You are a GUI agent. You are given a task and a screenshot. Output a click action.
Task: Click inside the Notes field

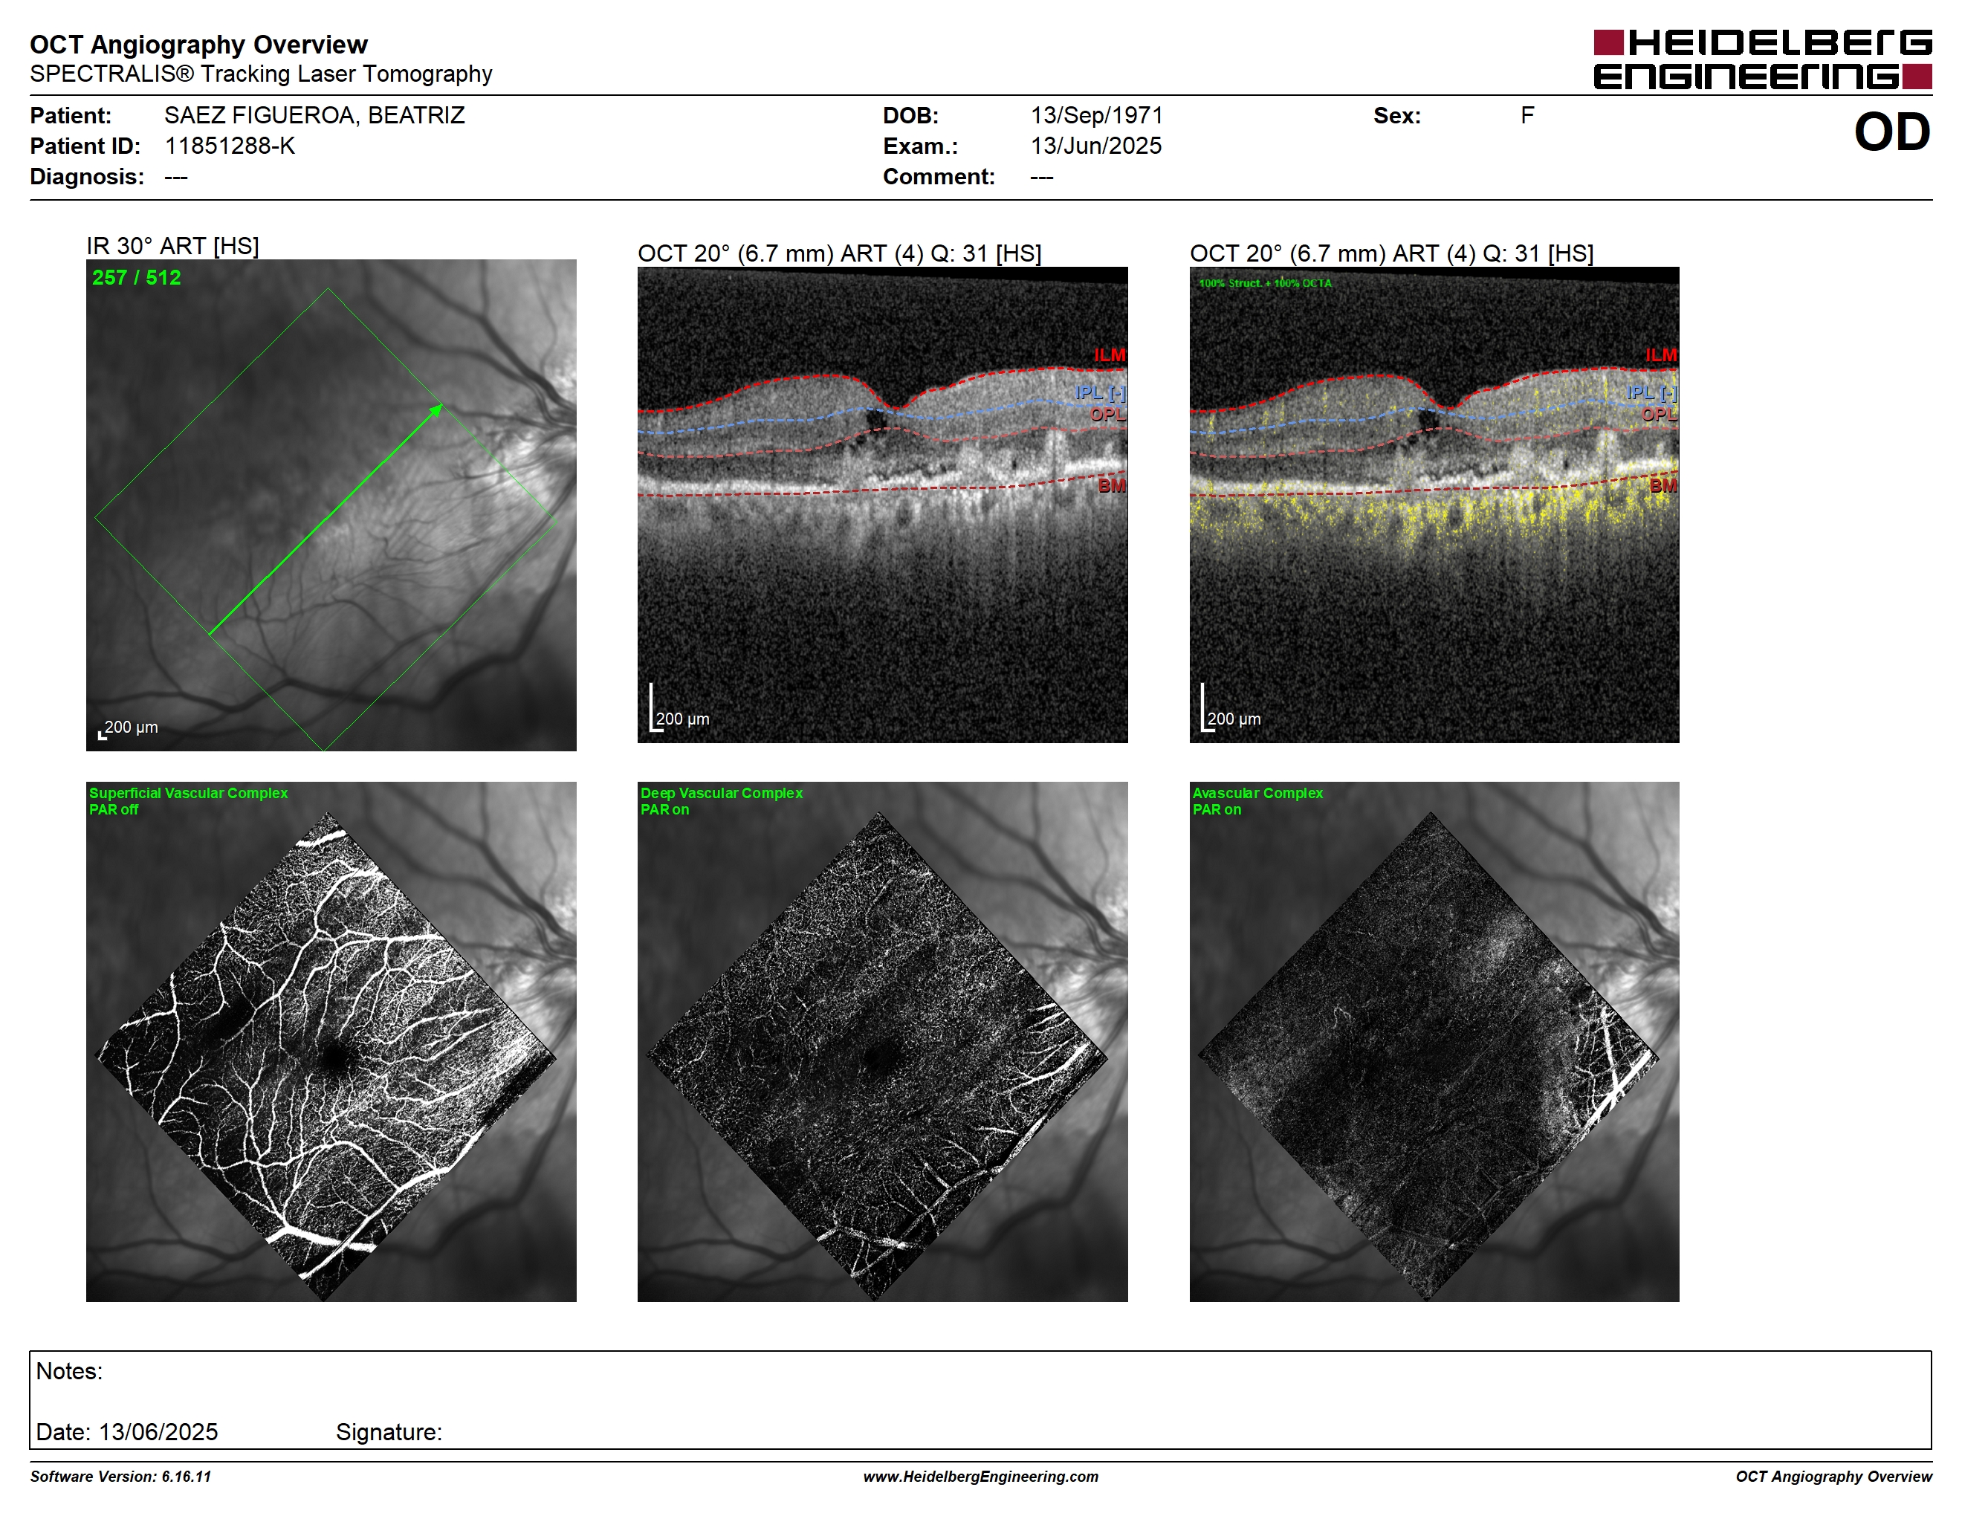[980, 1400]
